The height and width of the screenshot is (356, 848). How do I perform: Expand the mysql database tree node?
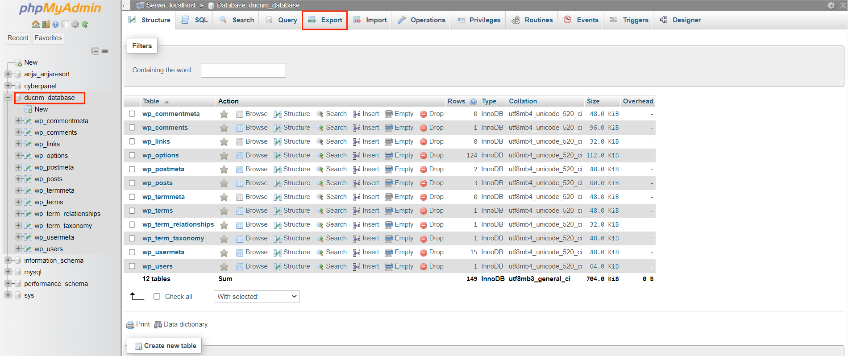8,272
